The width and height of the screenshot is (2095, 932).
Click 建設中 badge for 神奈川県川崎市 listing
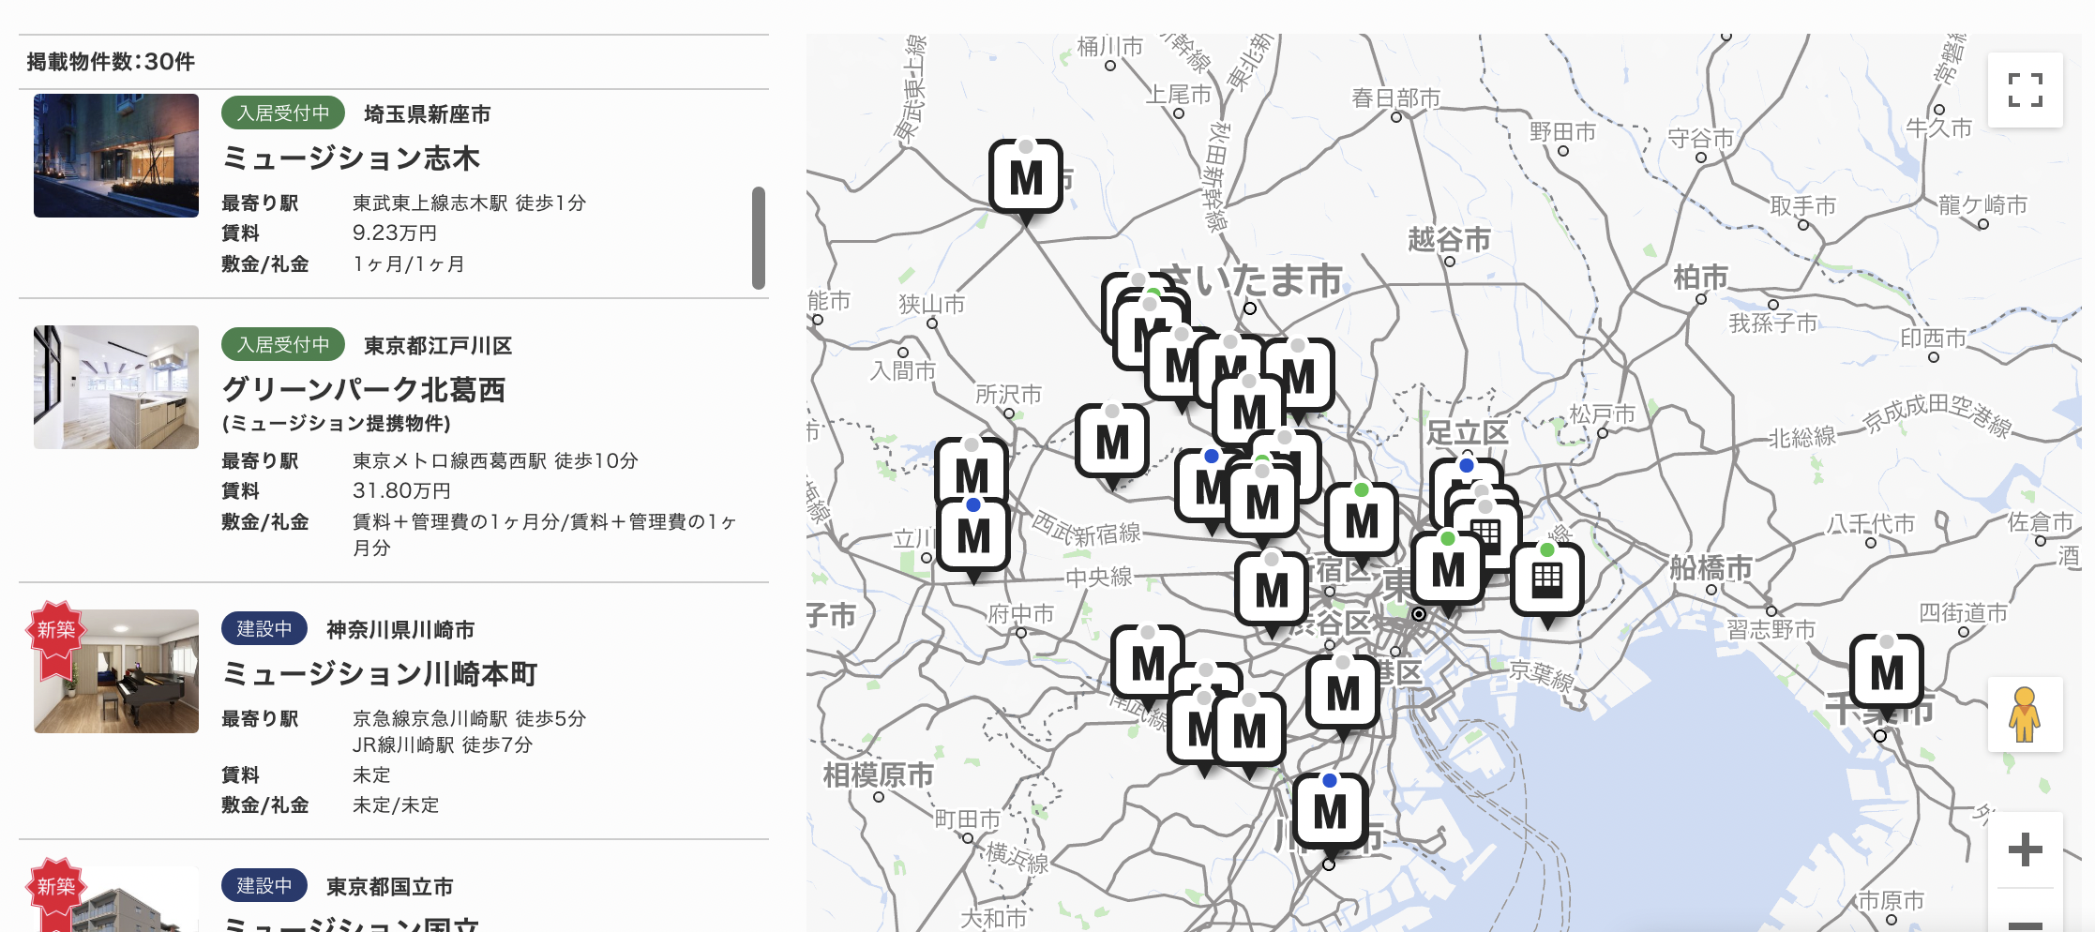264,629
